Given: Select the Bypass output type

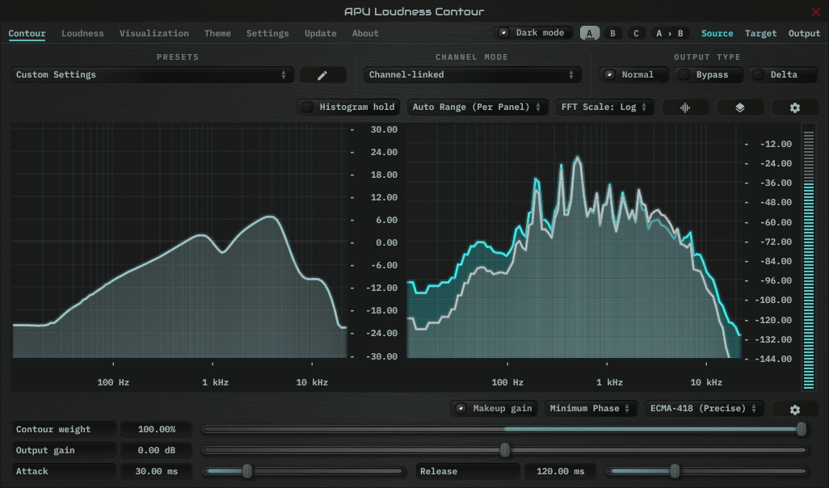Looking at the screenshot, I should tap(709, 75).
